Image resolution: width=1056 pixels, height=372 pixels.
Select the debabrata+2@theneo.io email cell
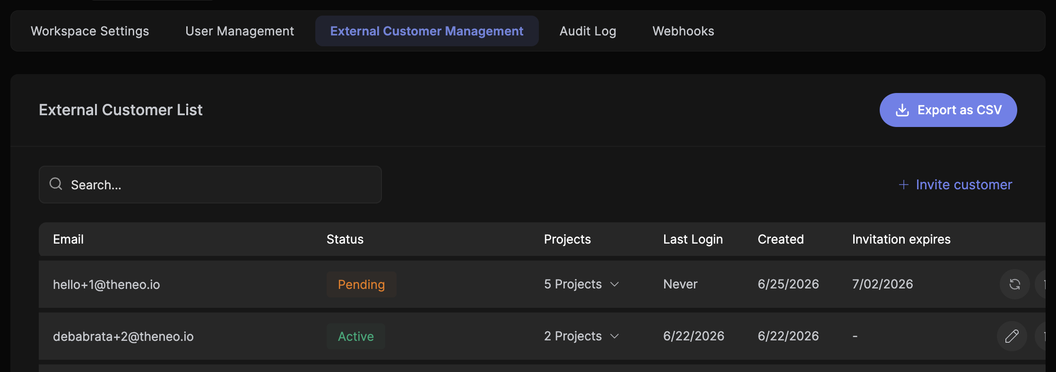(x=123, y=337)
